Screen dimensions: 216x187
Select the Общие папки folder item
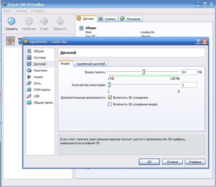(40, 103)
